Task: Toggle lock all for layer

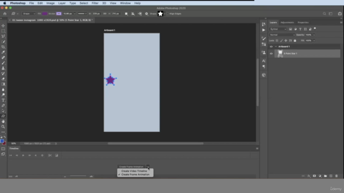Action: point(295,41)
